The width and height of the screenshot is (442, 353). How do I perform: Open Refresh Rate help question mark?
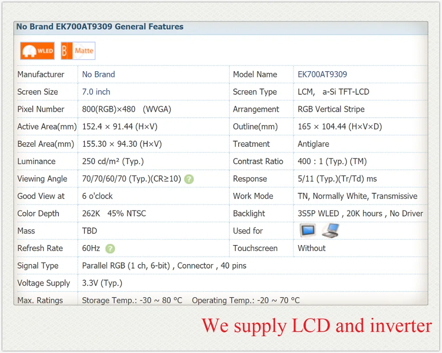110,249
